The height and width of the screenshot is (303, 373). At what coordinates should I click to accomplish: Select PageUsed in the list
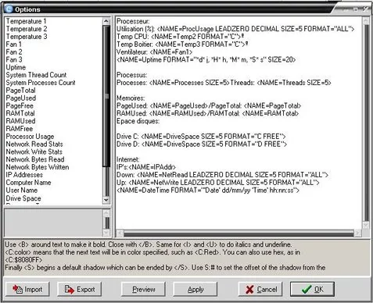(x=21, y=98)
